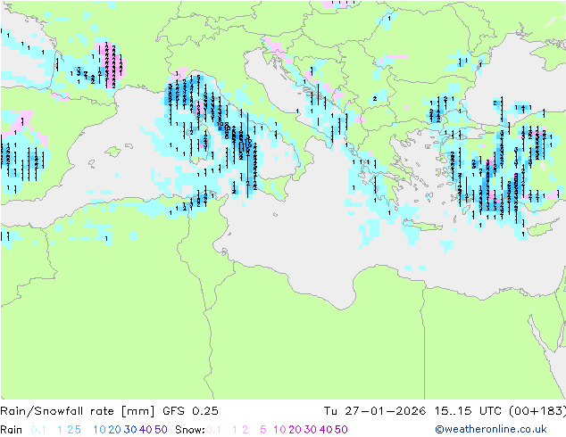Pick the Rain legend 40 value
Viewport: 566px width, 437px height.
[146, 430]
